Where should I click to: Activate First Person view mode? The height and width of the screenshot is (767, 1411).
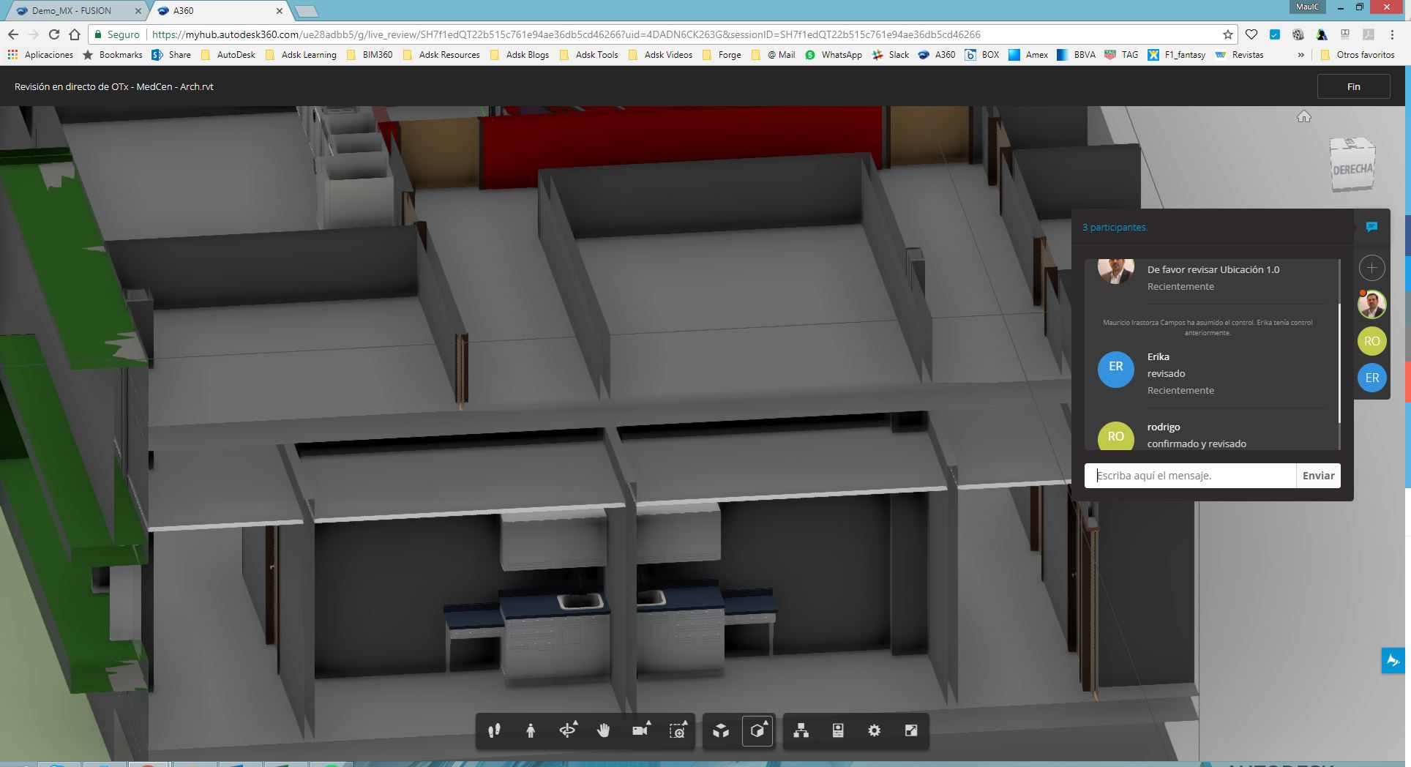coord(531,730)
